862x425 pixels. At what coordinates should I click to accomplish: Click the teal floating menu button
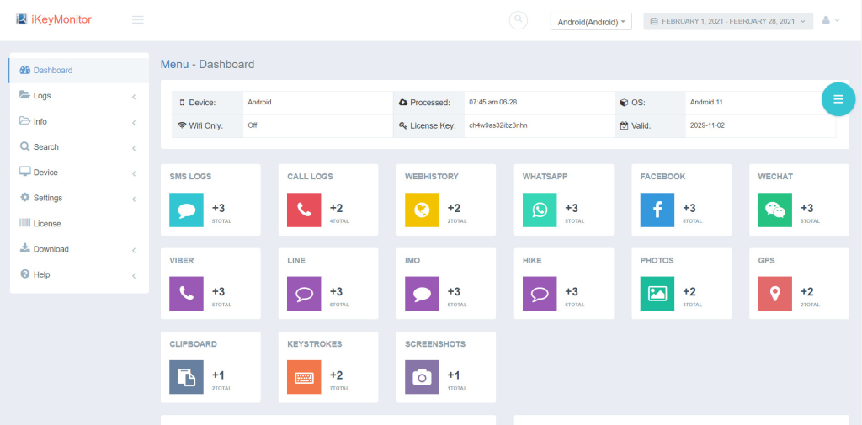pos(838,99)
